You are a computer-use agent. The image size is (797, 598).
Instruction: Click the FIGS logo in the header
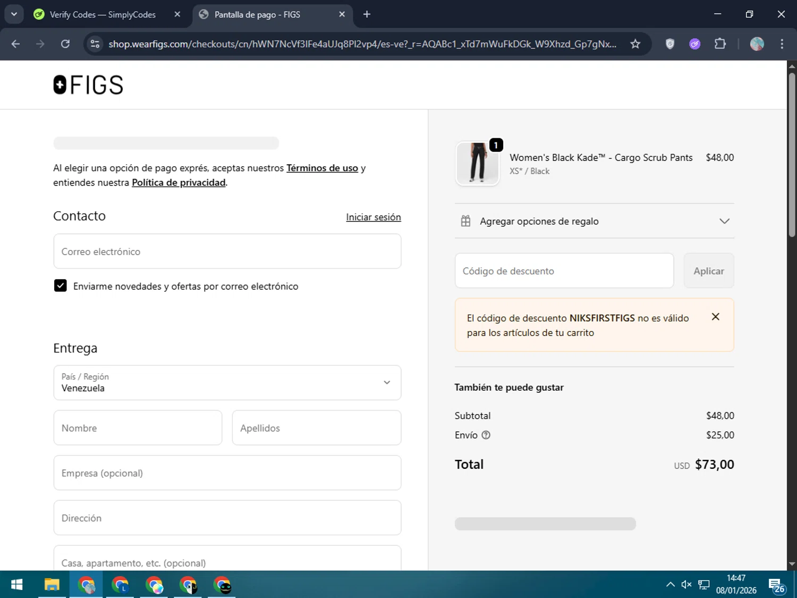[88, 85]
